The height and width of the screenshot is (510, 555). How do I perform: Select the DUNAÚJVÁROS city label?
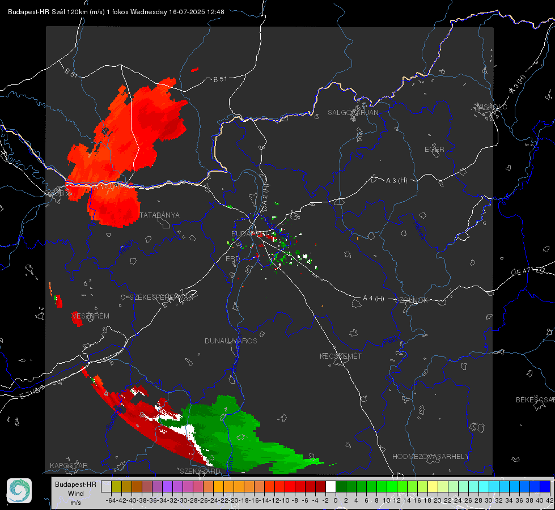pyautogui.click(x=231, y=341)
